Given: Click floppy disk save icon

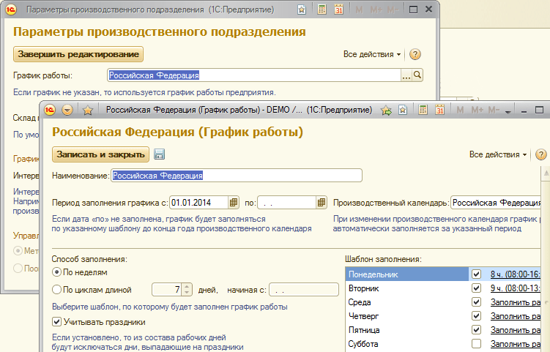Looking at the screenshot, I should (159, 154).
